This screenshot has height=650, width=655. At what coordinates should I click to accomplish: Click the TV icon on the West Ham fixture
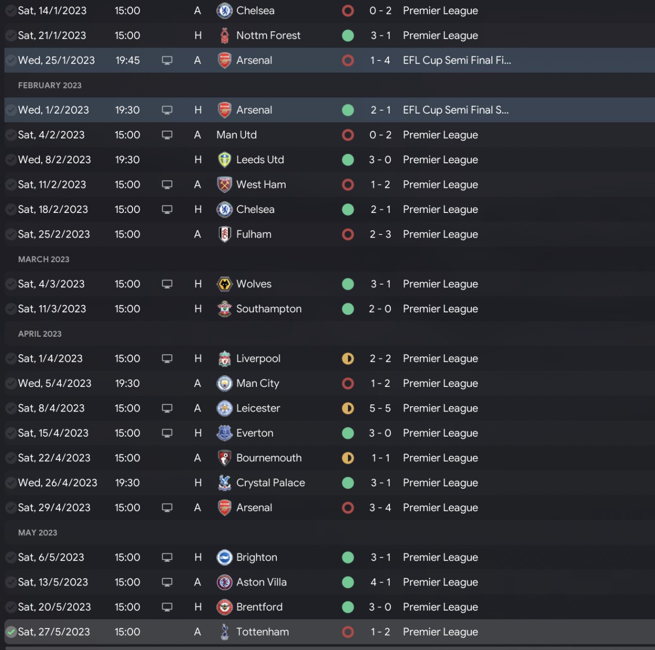pyautogui.click(x=167, y=185)
